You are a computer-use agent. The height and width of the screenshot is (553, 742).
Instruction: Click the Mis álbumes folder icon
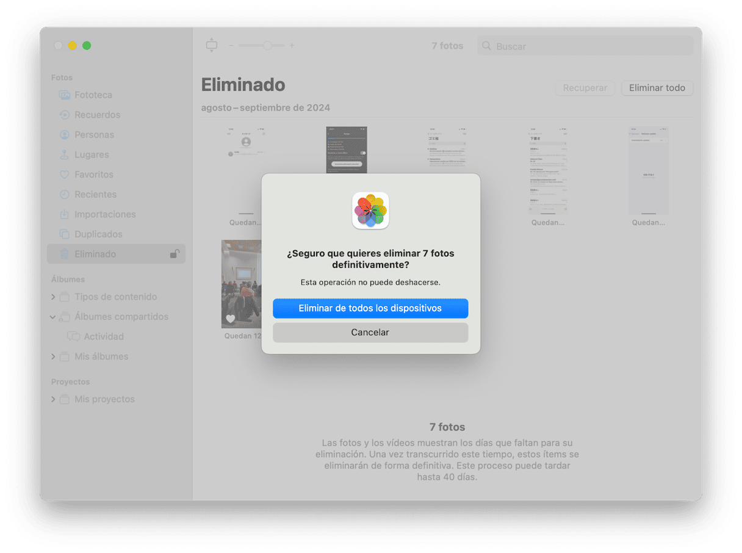[64, 356]
